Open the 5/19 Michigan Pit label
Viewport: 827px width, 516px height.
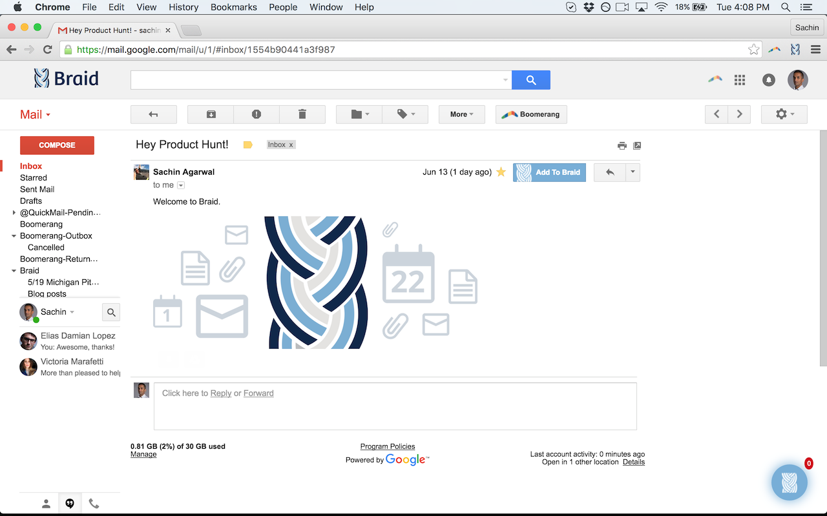coord(63,282)
